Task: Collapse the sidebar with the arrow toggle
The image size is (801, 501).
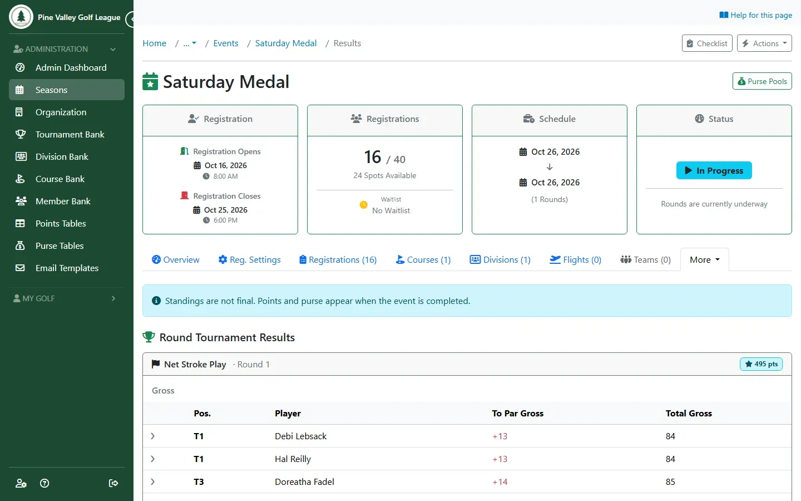Action: [130, 19]
